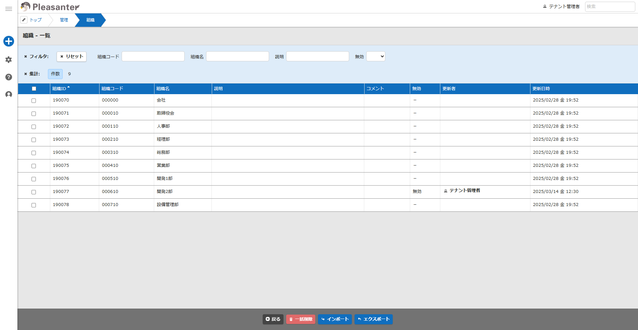Tick the select-all checkbox in table header
The width and height of the screenshot is (638, 330).
click(34, 89)
